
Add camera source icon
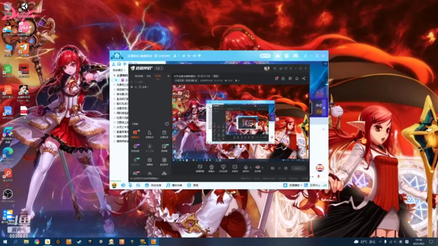(x=211, y=168)
